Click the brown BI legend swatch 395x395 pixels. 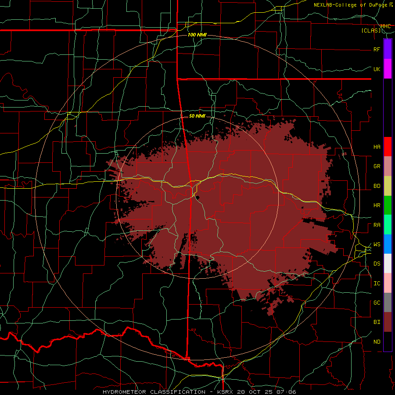(x=388, y=322)
